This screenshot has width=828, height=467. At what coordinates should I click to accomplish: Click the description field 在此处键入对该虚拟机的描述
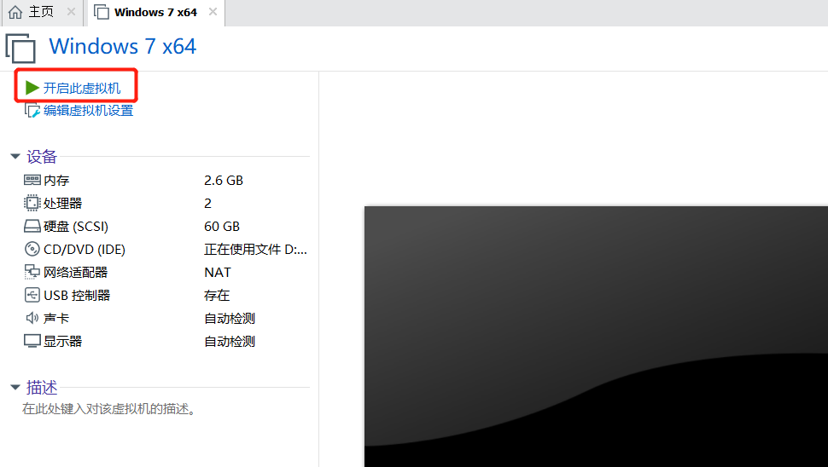coord(109,409)
